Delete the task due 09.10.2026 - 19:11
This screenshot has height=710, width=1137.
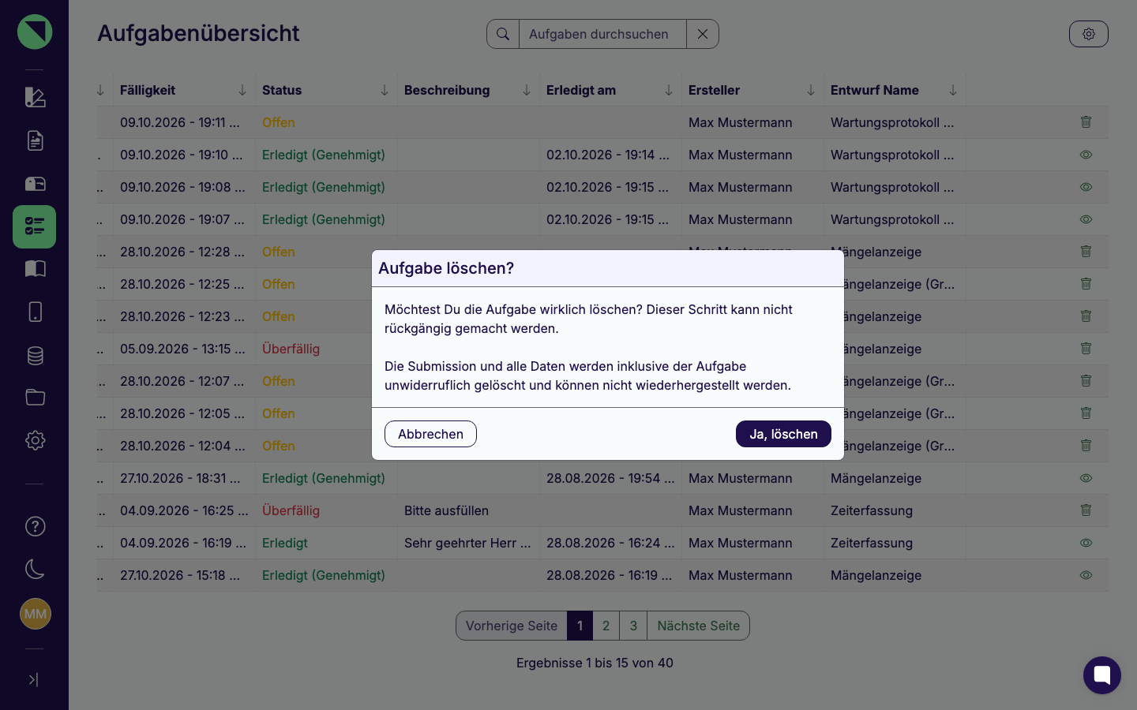1086,122
